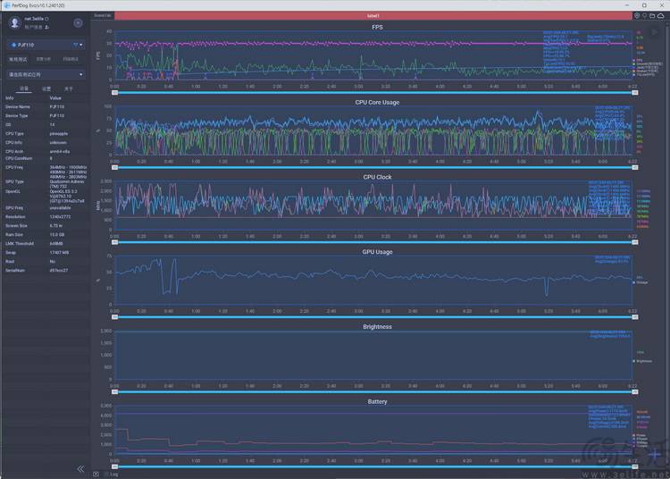This screenshot has height=479, width=670.
Task: Open the folder icon for saved records
Action: pyautogui.click(x=652, y=16)
